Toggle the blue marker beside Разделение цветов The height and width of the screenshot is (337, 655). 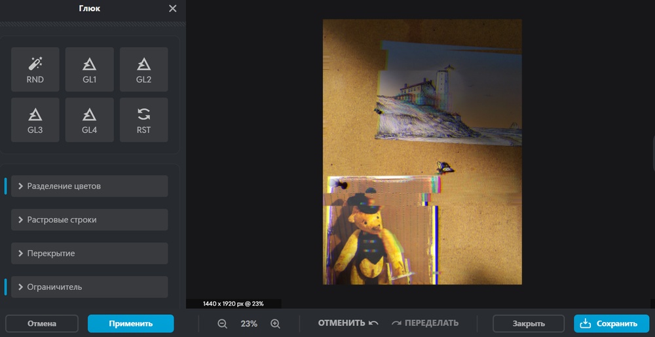click(5, 186)
